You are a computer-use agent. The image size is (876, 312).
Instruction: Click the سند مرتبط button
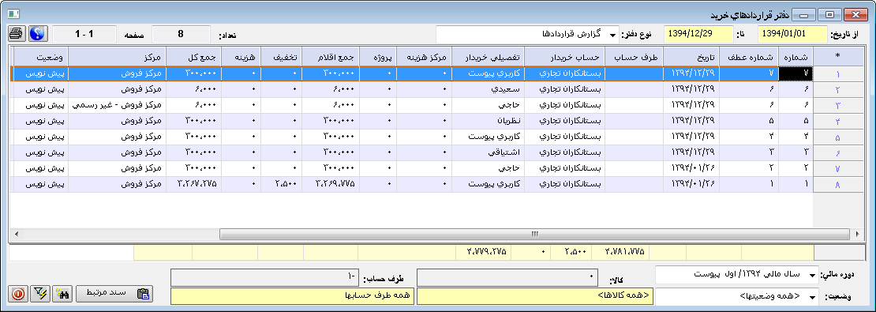[x=115, y=294]
